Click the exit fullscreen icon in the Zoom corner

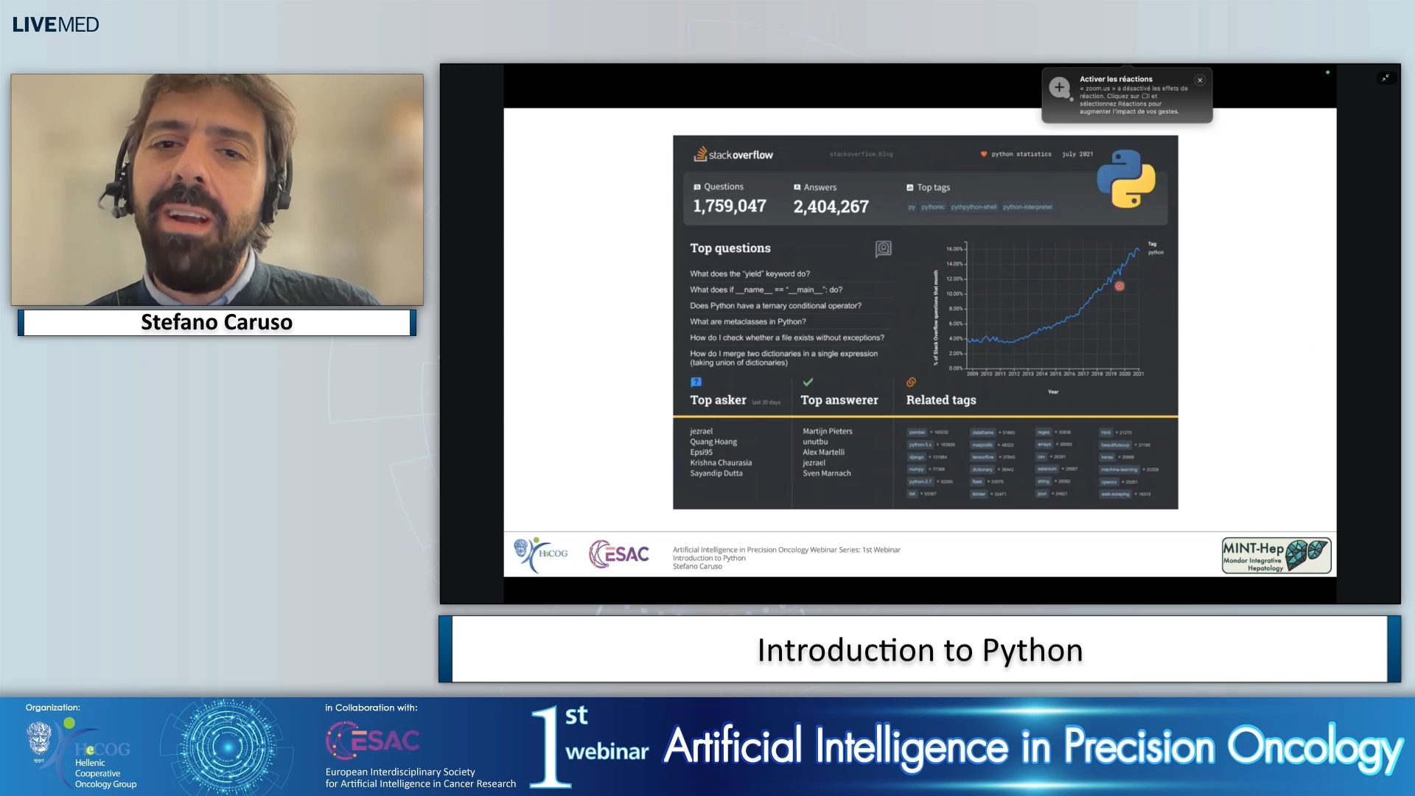coord(1386,77)
